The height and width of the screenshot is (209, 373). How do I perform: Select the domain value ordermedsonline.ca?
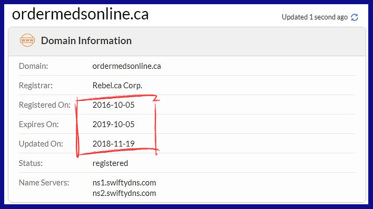coord(126,66)
